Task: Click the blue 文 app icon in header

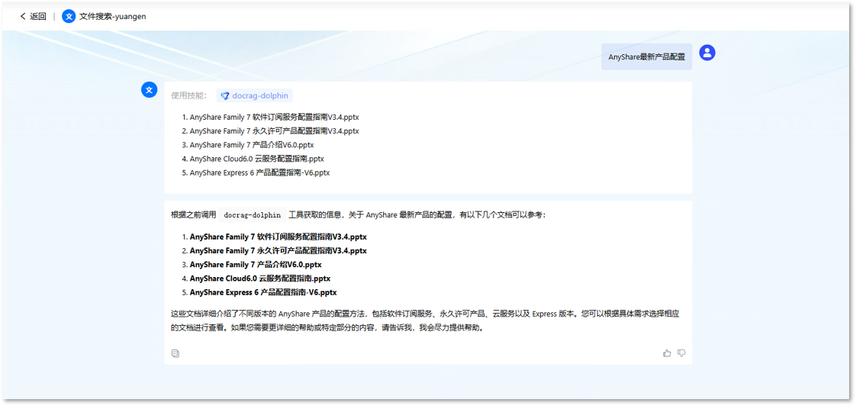Action: point(69,16)
